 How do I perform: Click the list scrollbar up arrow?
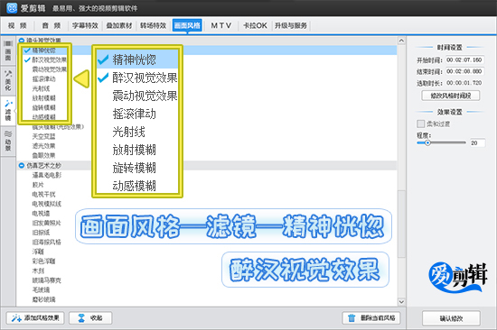point(401,41)
